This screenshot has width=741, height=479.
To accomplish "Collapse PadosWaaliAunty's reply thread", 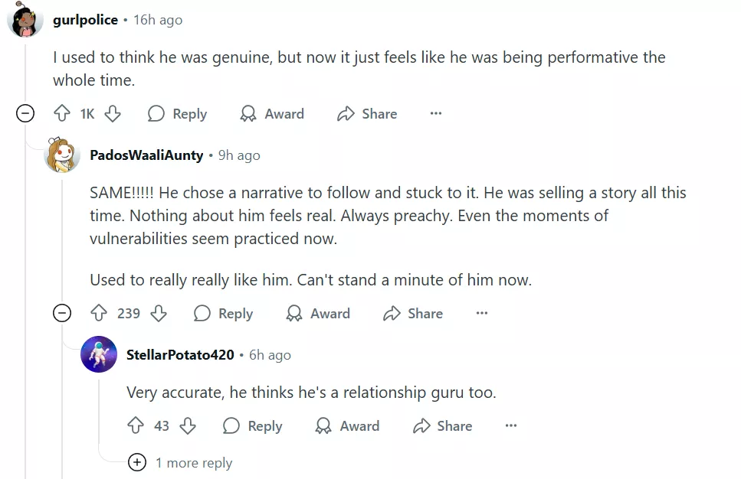I will click(x=62, y=313).
